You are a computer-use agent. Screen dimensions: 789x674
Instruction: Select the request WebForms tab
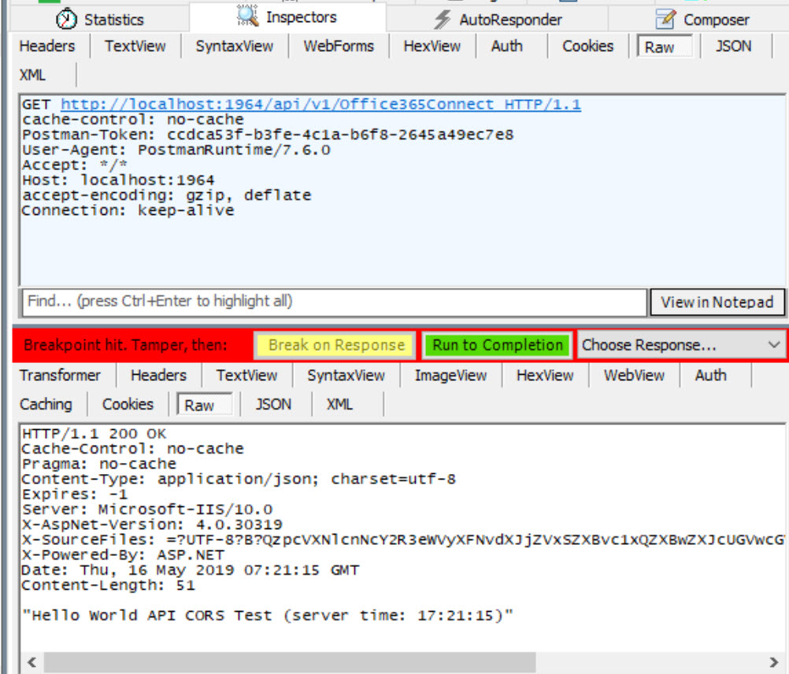(x=339, y=46)
